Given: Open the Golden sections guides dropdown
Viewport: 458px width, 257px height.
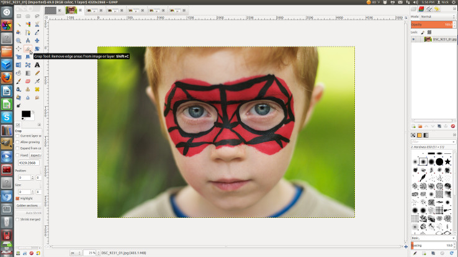Looking at the screenshot, I should 29,205.
